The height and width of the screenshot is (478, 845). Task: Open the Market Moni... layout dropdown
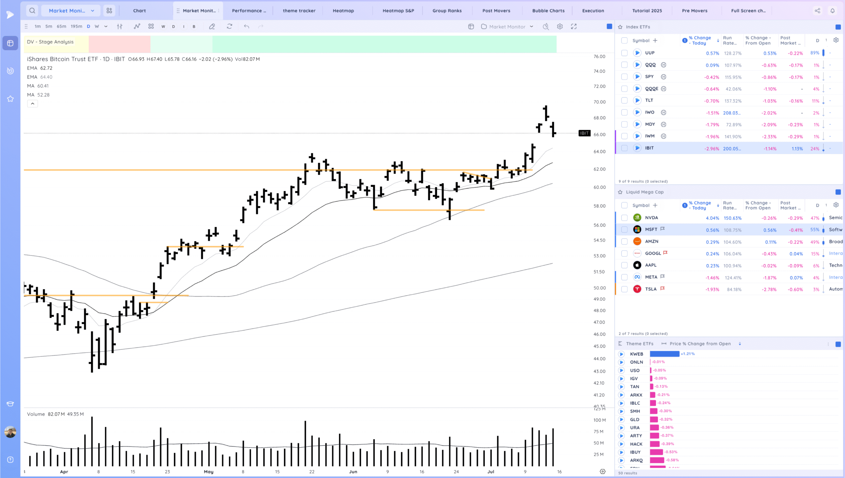(x=71, y=11)
